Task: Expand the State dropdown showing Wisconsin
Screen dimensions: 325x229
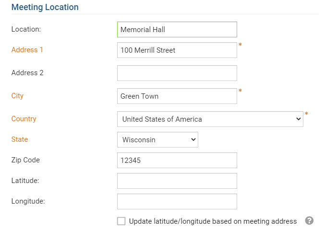Action: point(157,140)
